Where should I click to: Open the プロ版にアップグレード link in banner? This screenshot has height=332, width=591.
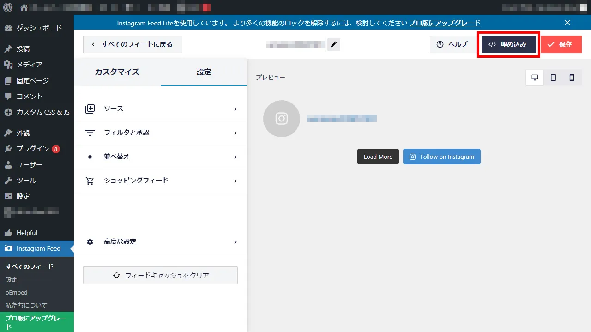pyautogui.click(x=444, y=23)
